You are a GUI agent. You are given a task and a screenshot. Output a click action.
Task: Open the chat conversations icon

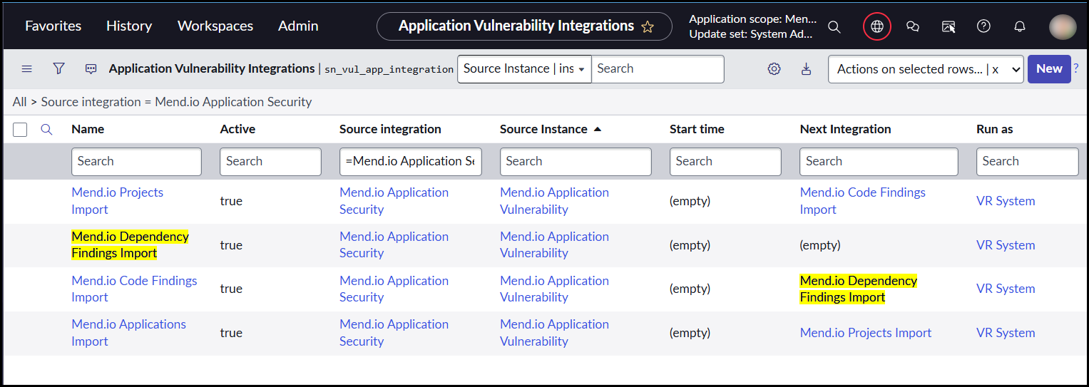tap(912, 26)
